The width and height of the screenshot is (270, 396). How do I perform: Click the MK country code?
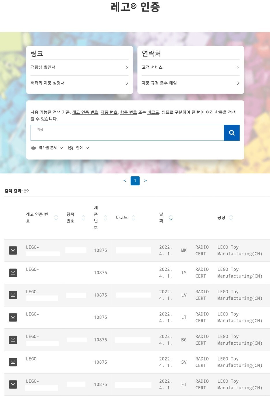pyautogui.click(x=184, y=250)
